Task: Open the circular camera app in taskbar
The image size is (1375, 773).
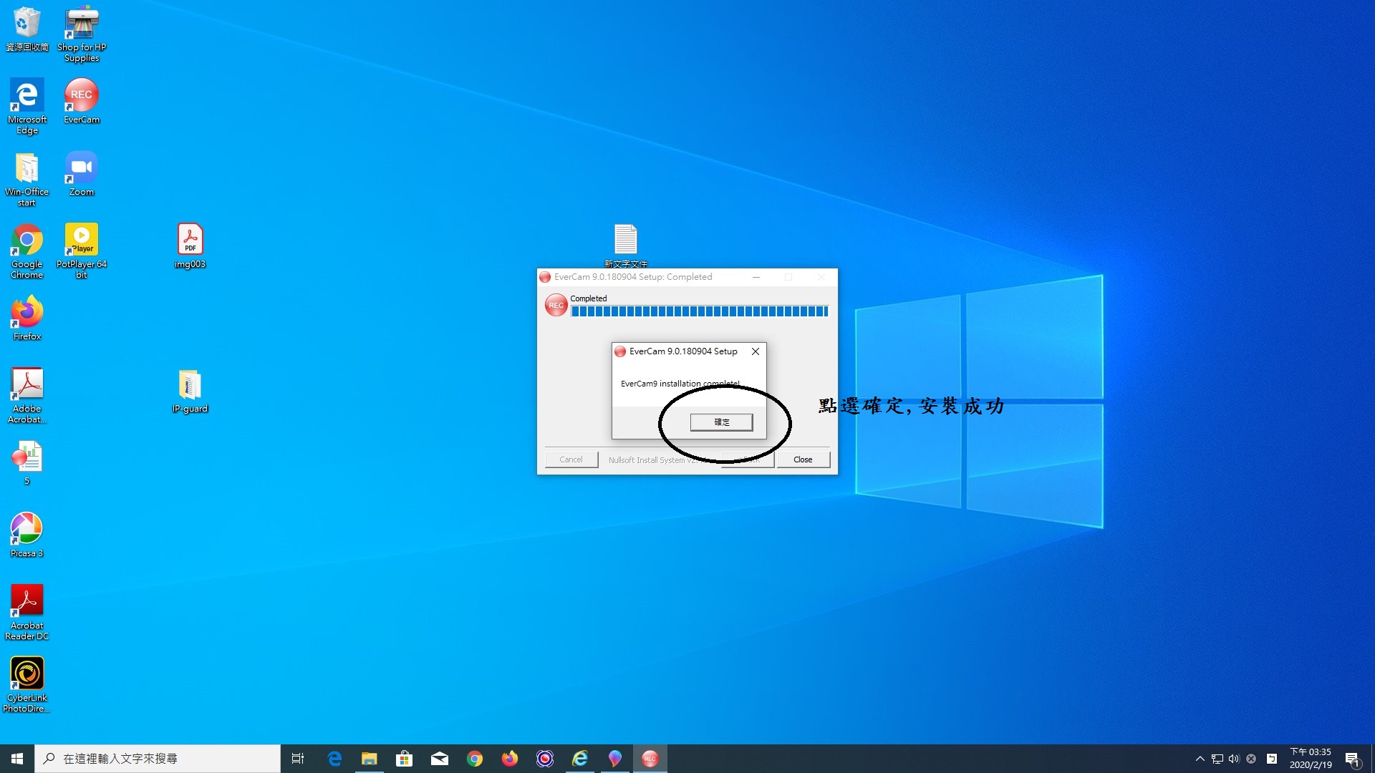Action: (x=545, y=759)
